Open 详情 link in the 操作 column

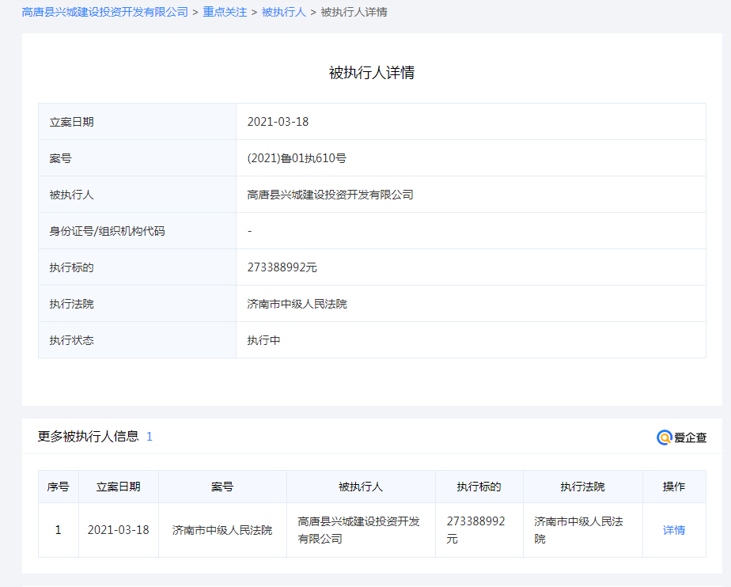tap(674, 530)
